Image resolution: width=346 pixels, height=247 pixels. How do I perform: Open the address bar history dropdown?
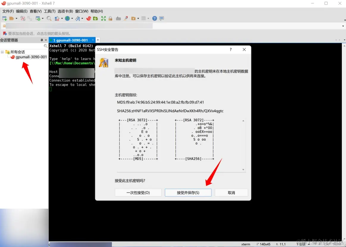pos(343,26)
